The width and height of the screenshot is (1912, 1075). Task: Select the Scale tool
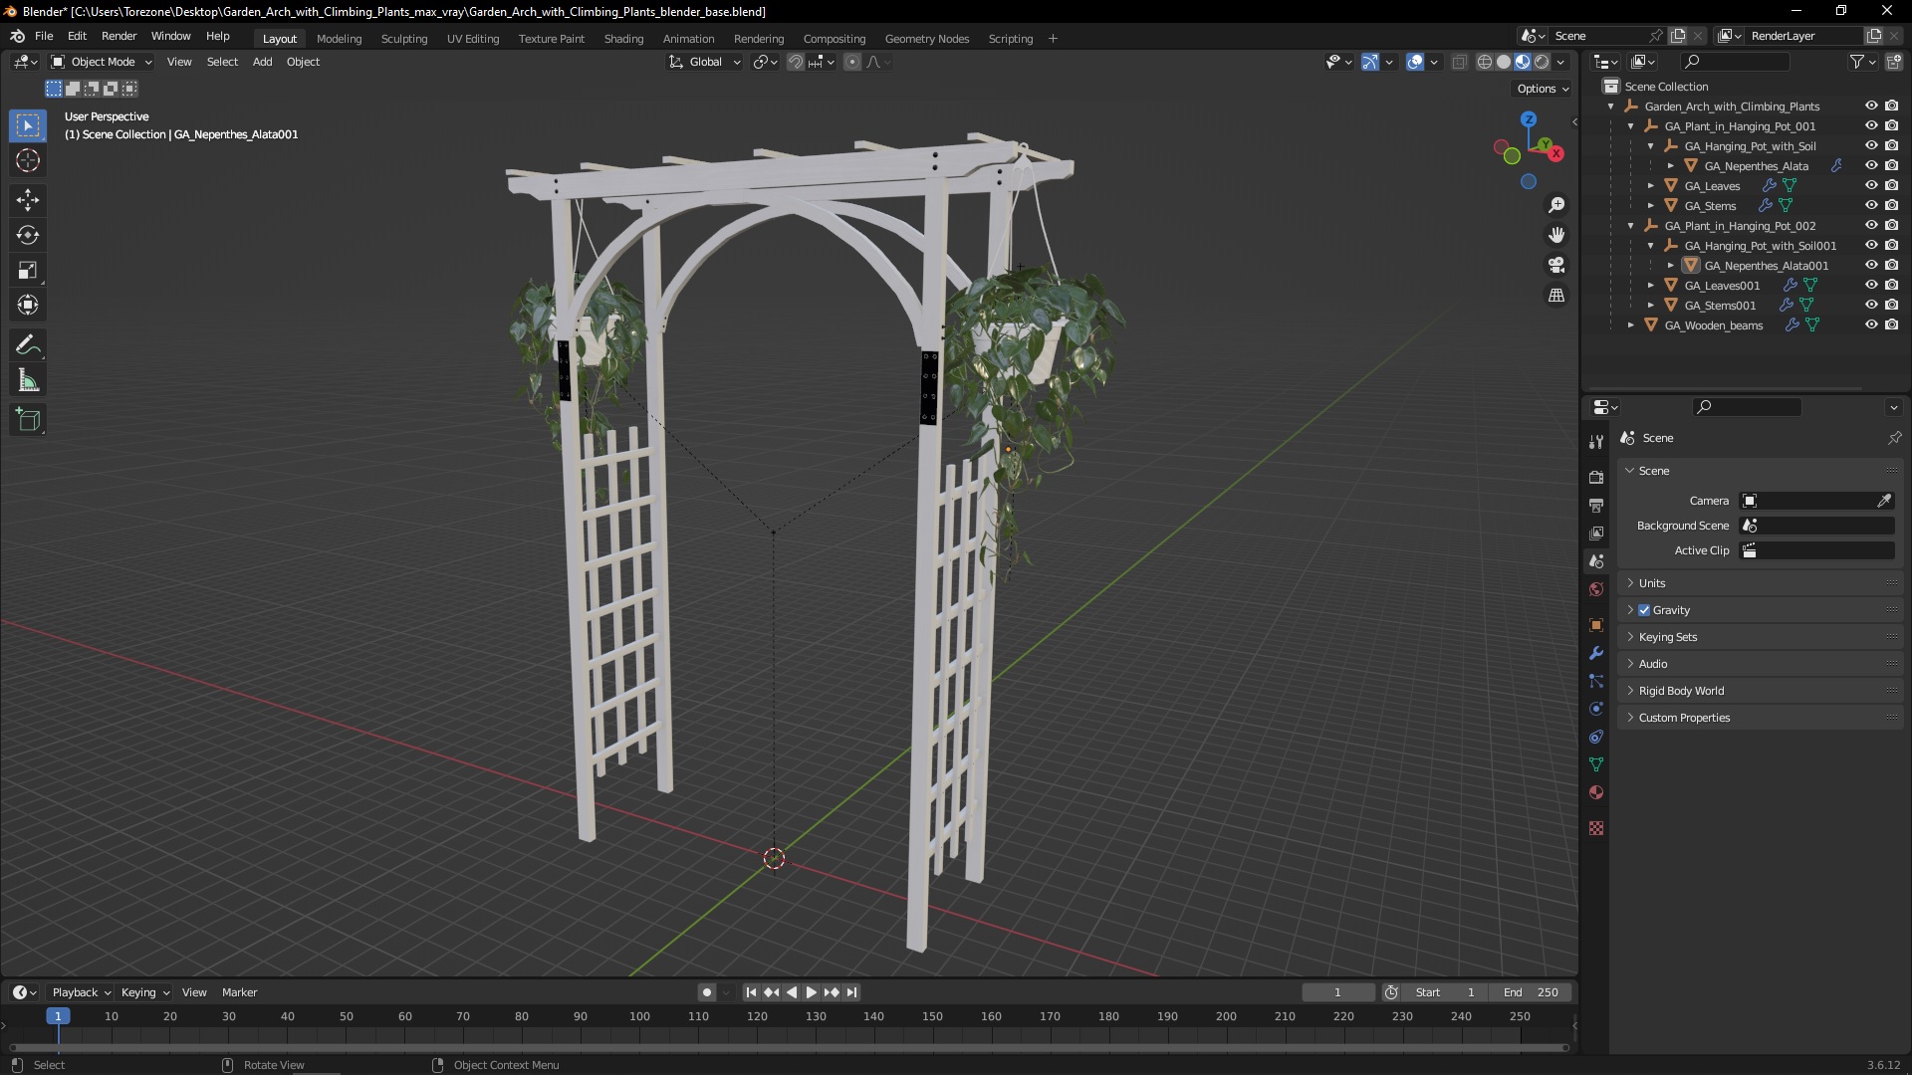click(x=28, y=271)
